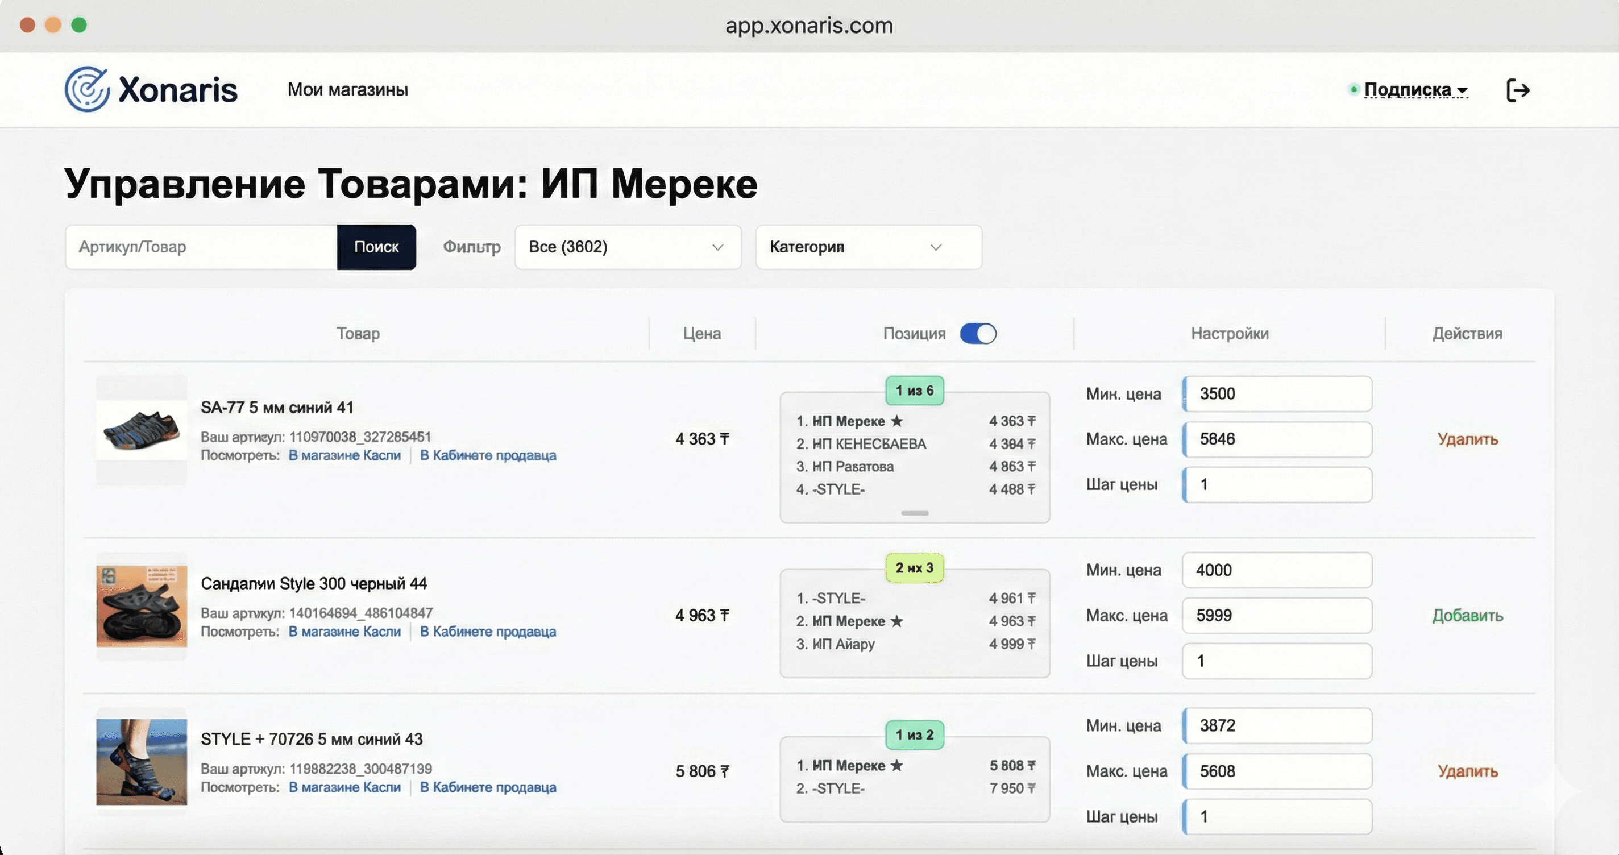Viewport: 1619px width, 855px height.
Task: Click the Xonaris logo
Action: point(150,89)
